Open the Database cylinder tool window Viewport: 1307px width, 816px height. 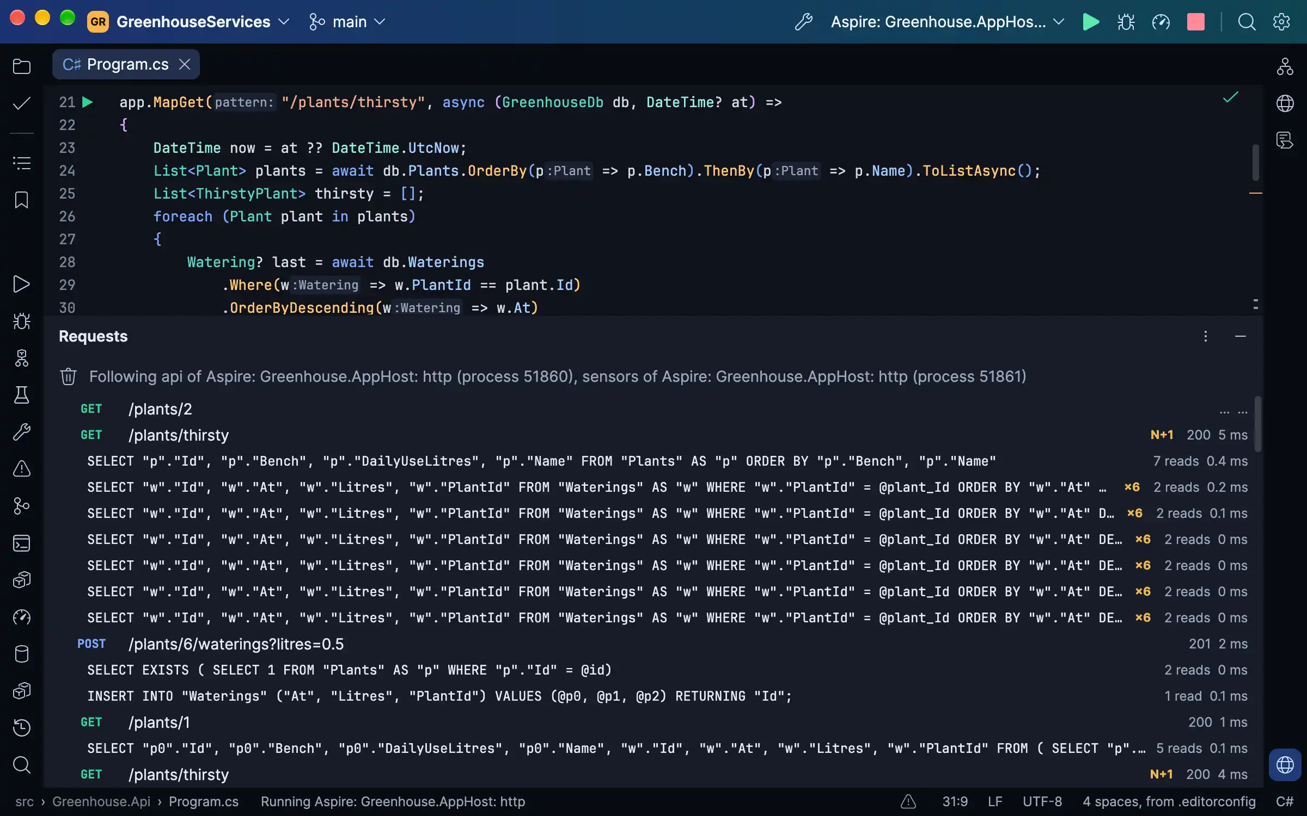[x=22, y=654]
